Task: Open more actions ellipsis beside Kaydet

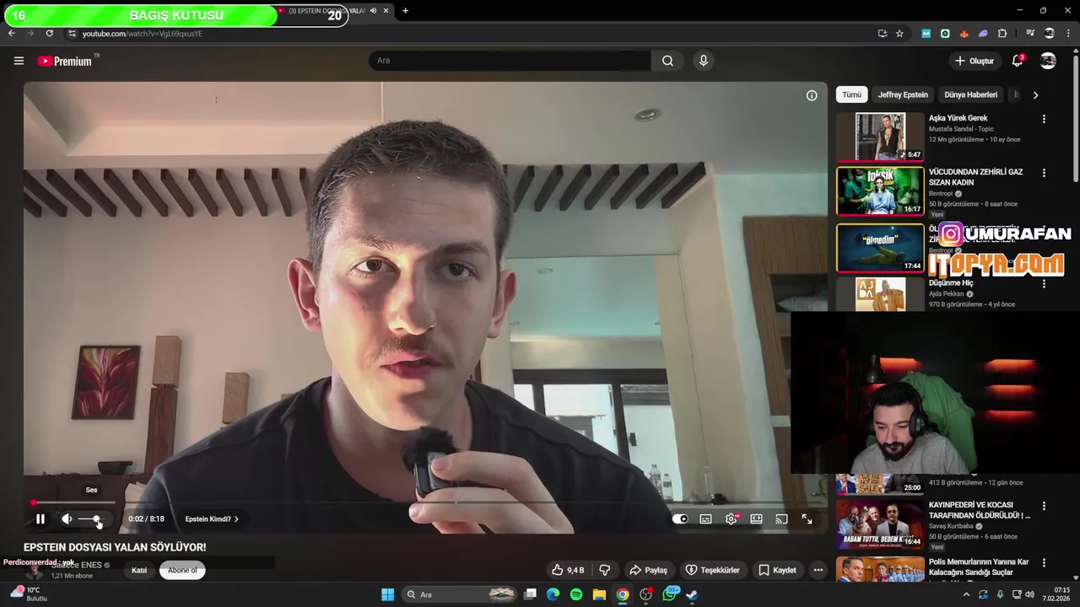Action: (x=818, y=570)
